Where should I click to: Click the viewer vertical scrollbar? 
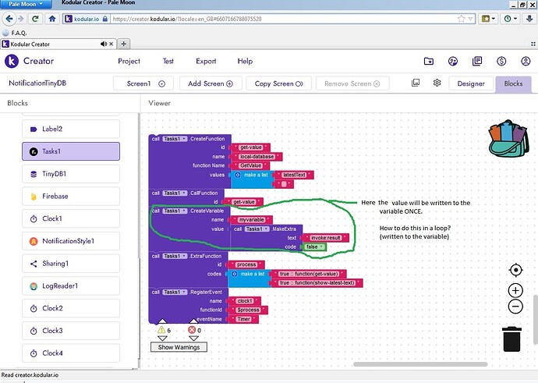[536, 320]
